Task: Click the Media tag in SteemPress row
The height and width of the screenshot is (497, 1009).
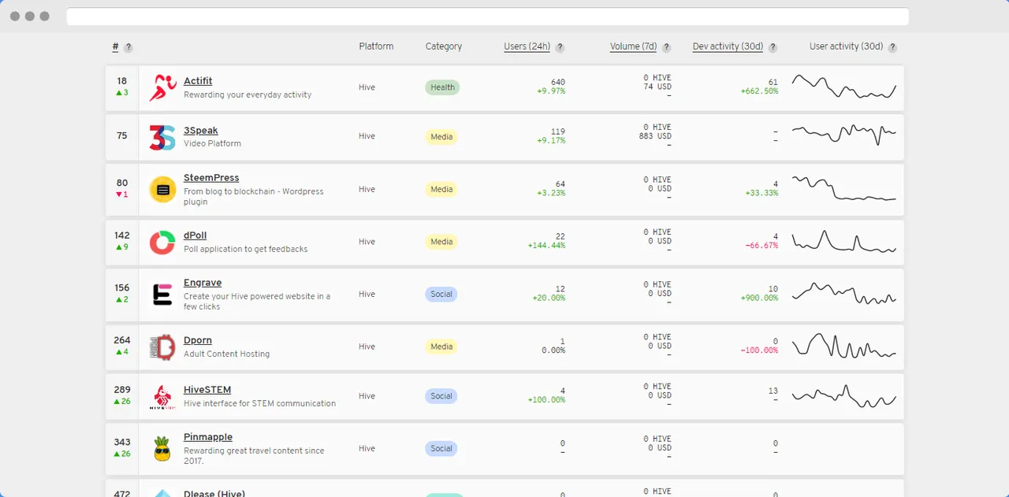Action: click(441, 190)
